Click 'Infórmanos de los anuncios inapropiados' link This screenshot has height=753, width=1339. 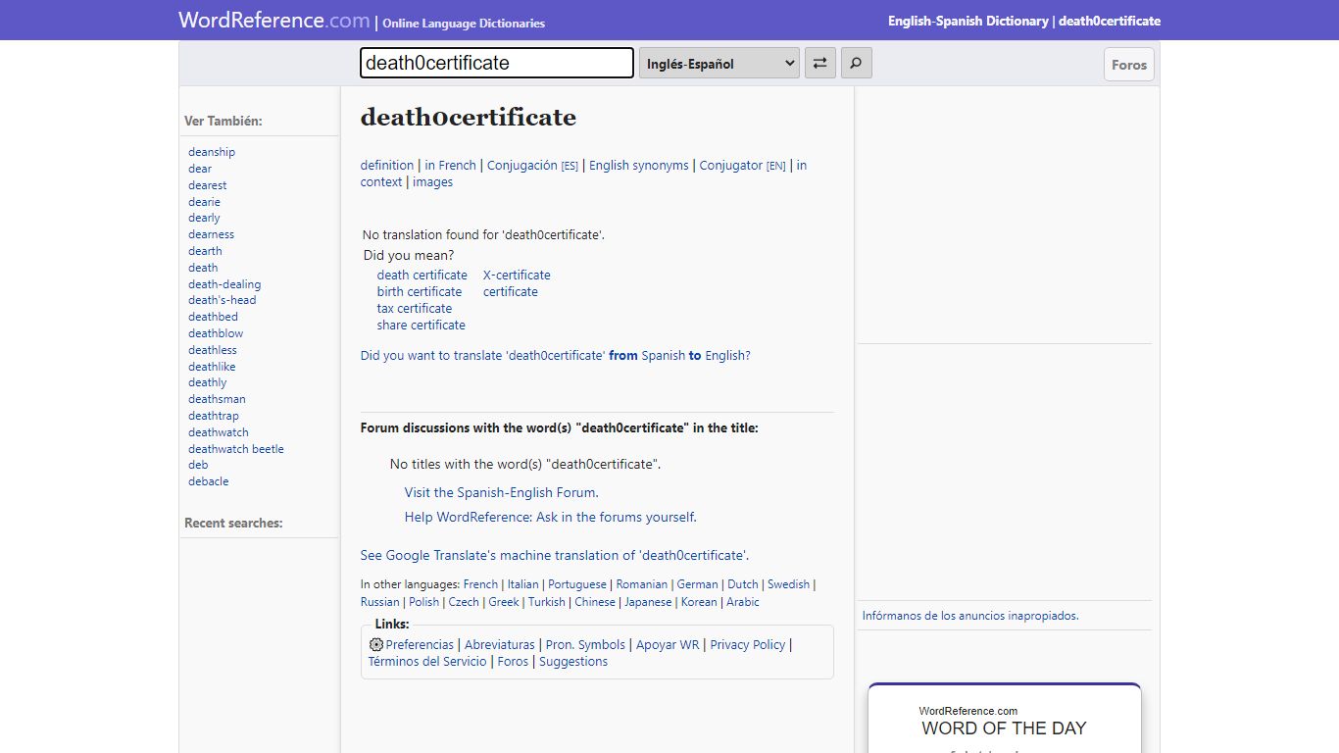pyautogui.click(x=970, y=616)
